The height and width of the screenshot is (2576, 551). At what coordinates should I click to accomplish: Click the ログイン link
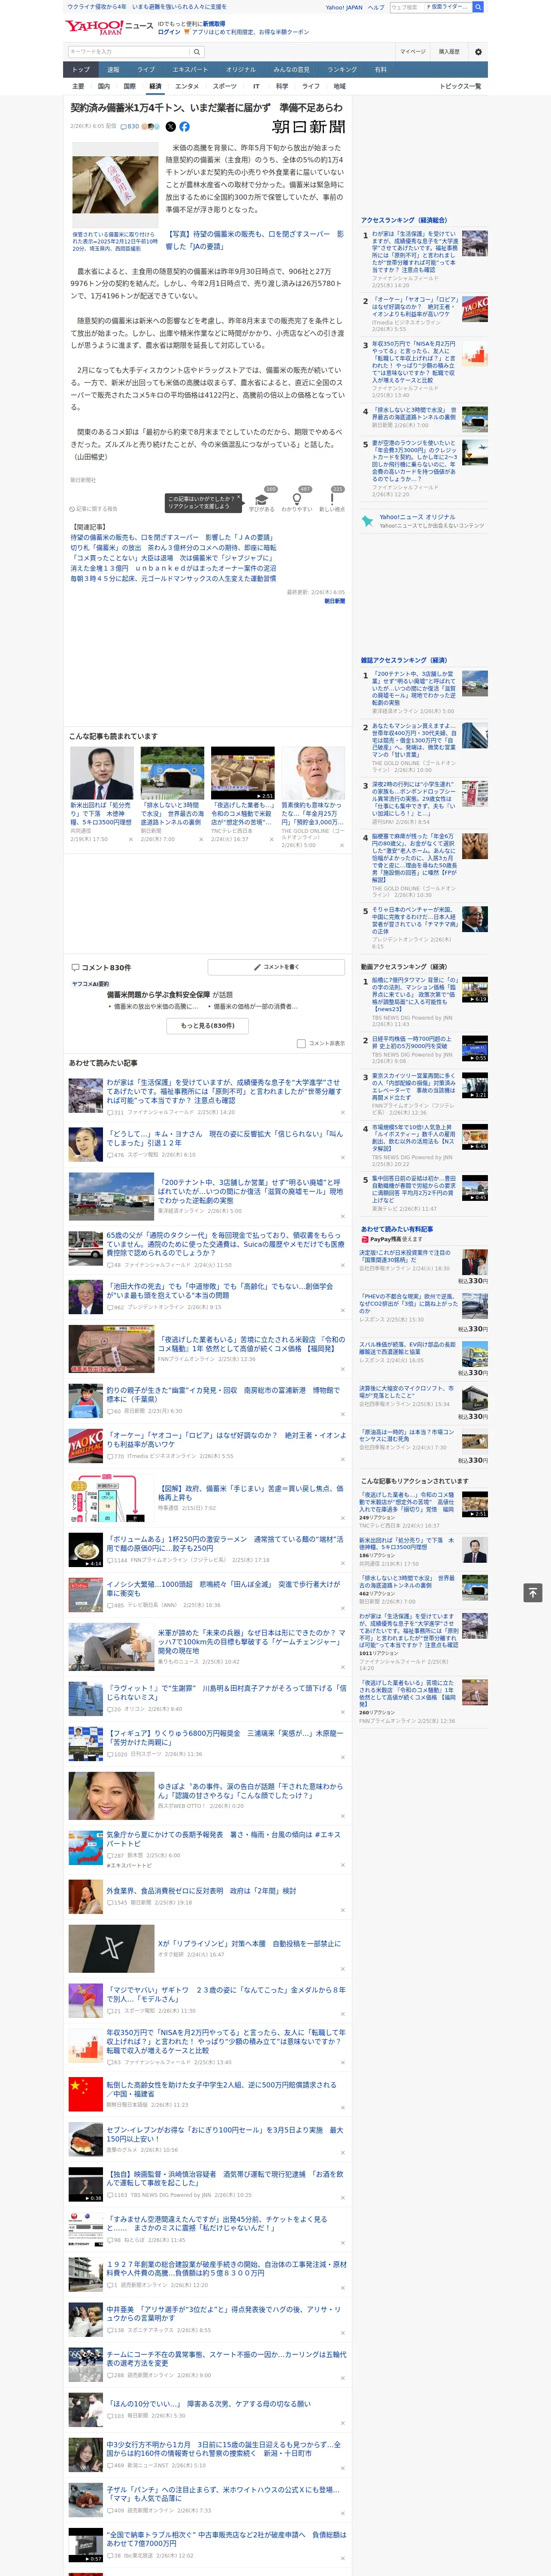pyautogui.click(x=169, y=32)
